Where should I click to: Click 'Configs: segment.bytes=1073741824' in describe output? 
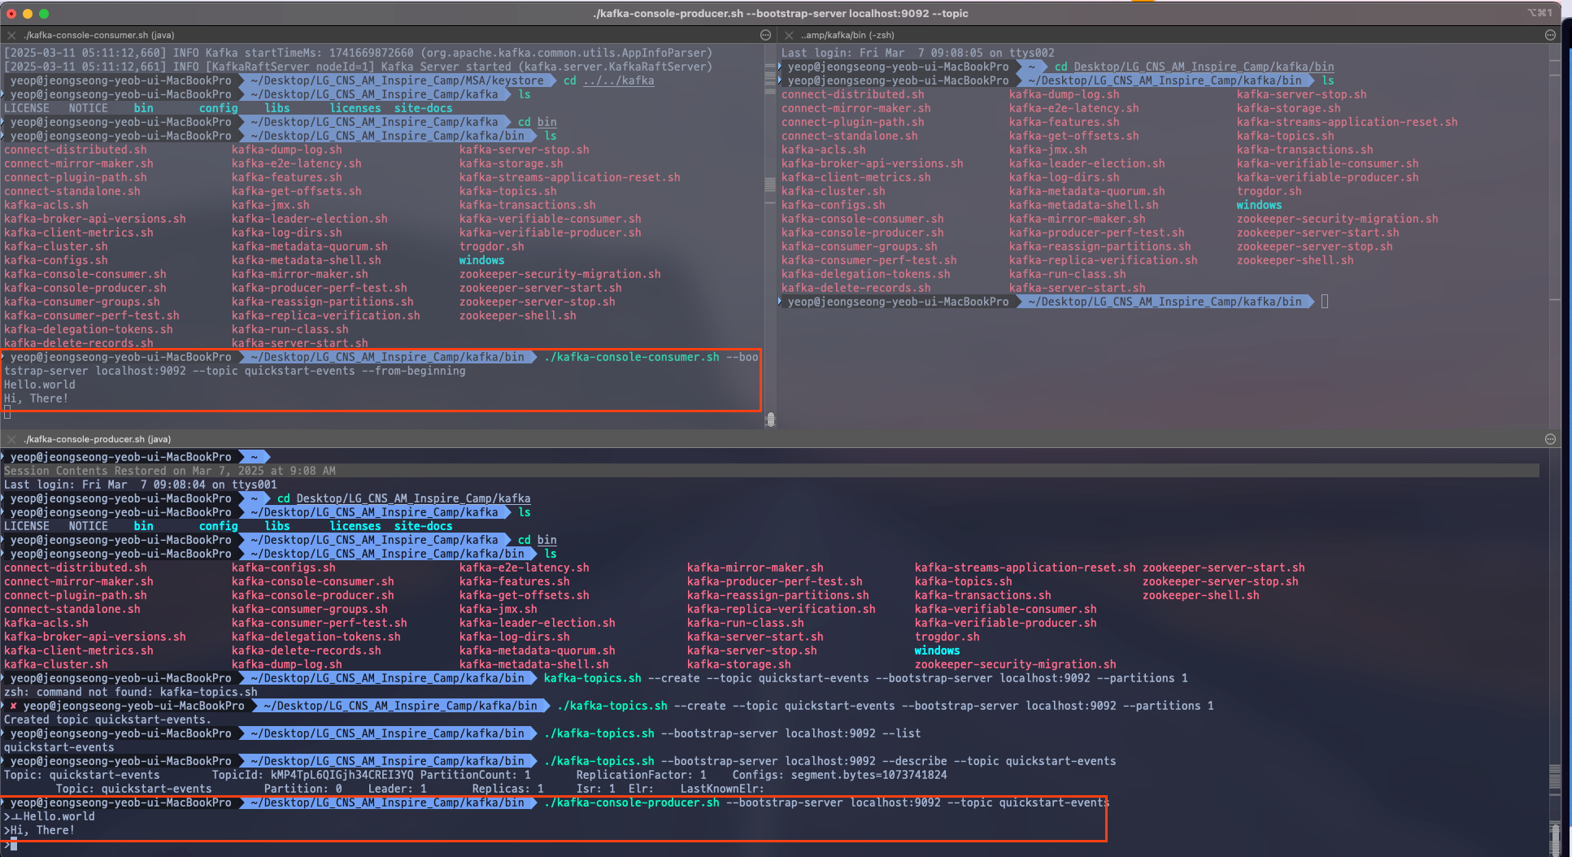pos(839,775)
